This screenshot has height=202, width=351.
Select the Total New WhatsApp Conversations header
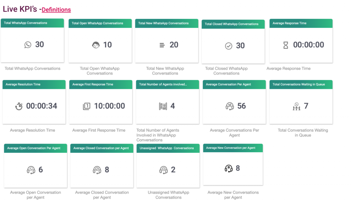[167, 23]
